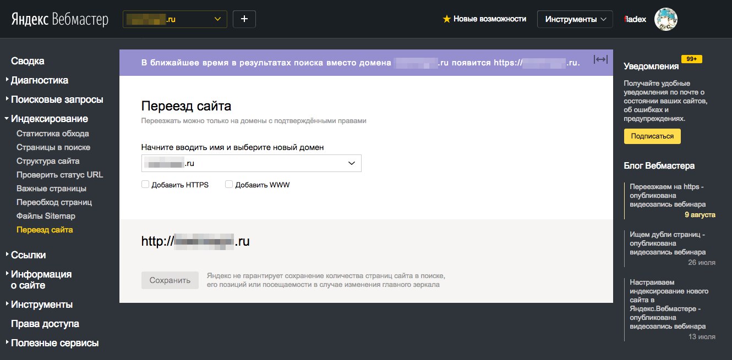Click the Сохранить button
This screenshot has width=732, height=360.
[x=170, y=280]
